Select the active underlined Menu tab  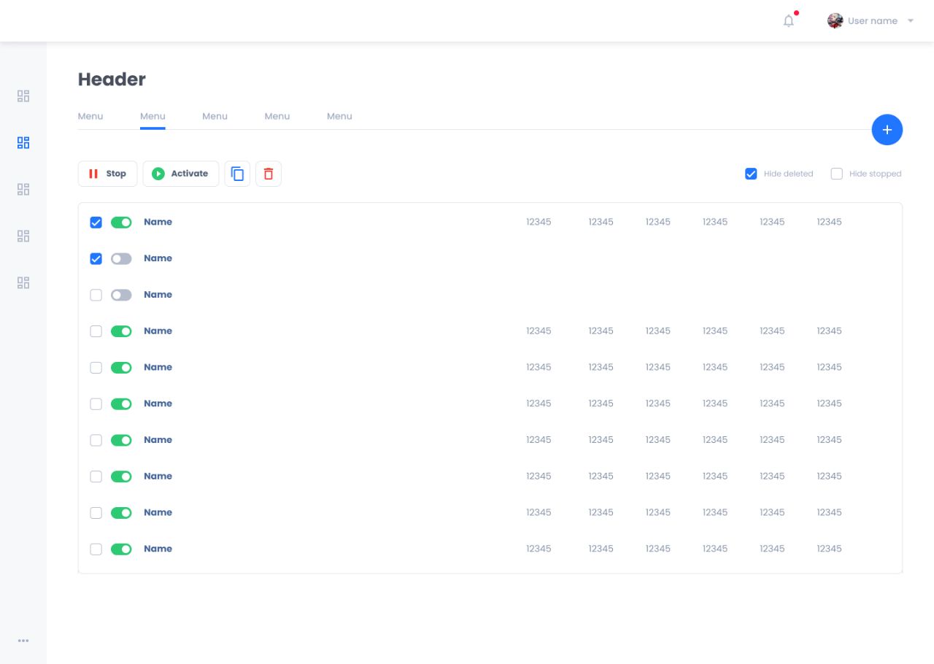153,116
